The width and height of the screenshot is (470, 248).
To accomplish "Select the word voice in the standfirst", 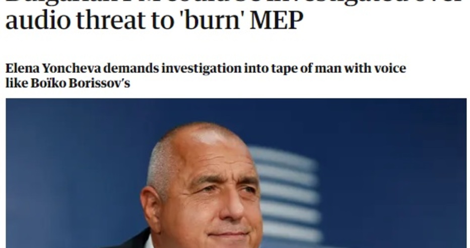I will click(390, 68).
